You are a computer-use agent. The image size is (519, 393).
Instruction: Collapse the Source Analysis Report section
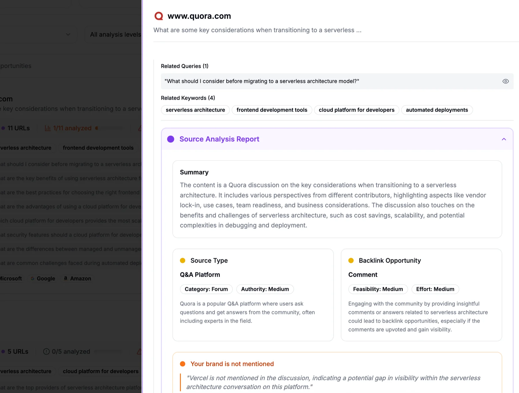click(504, 139)
